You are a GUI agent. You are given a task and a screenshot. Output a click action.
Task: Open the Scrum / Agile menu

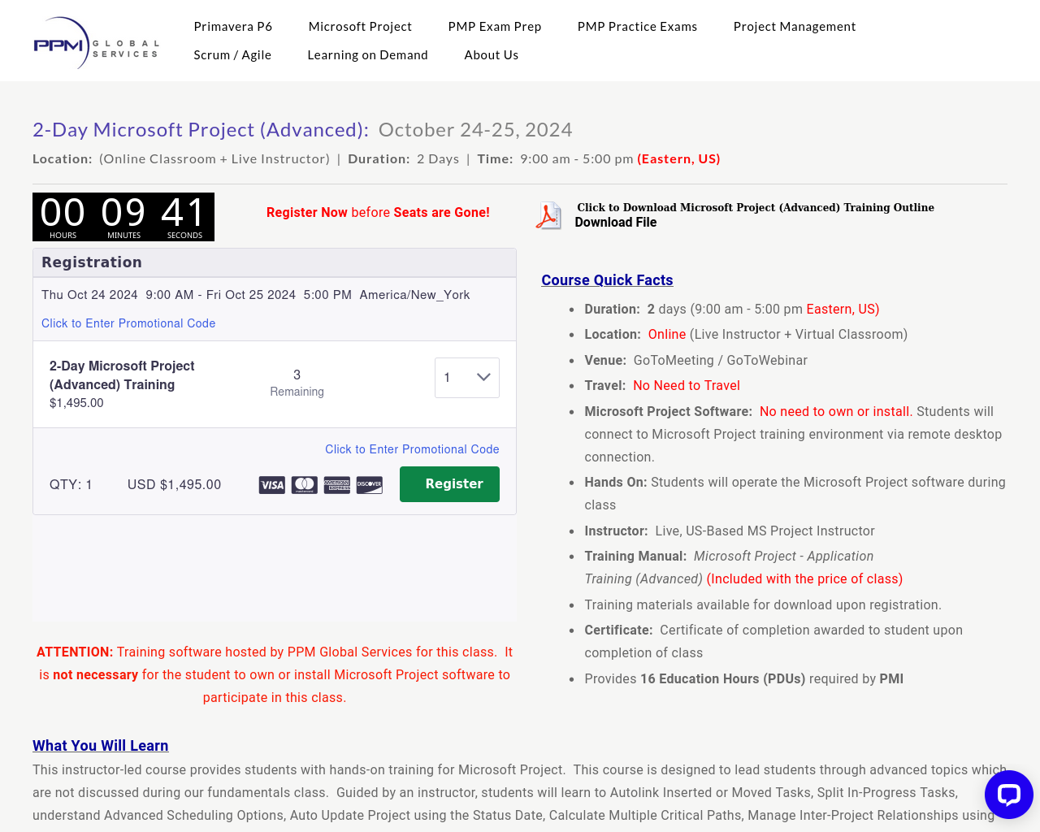(232, 55)
